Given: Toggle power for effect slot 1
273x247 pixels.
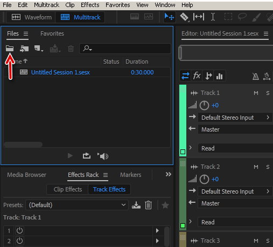Looking at the screenshot, I should [x=19, y=230].
